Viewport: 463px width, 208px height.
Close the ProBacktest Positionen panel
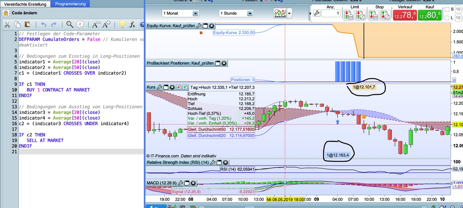[x=224, y=63]
